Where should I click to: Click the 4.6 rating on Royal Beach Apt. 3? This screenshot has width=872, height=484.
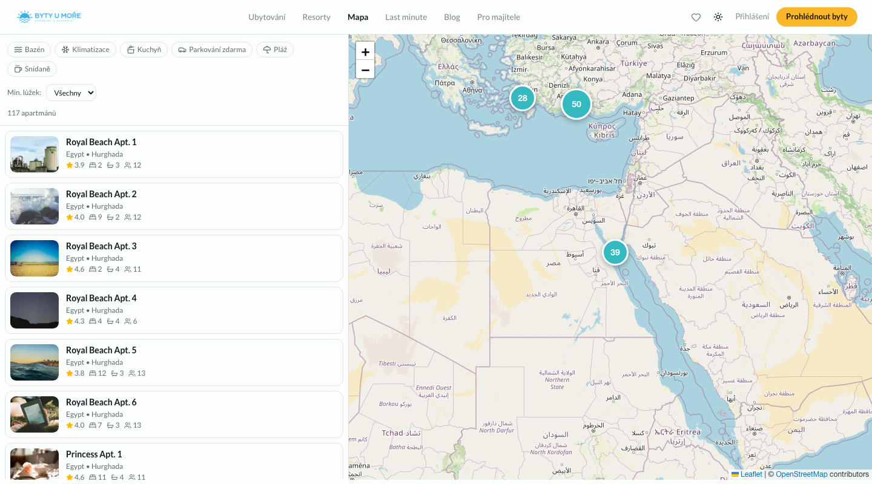tap(75, 269)
